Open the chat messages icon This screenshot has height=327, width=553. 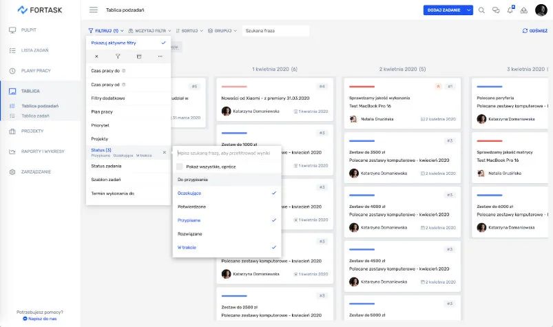tap(495, 10)
